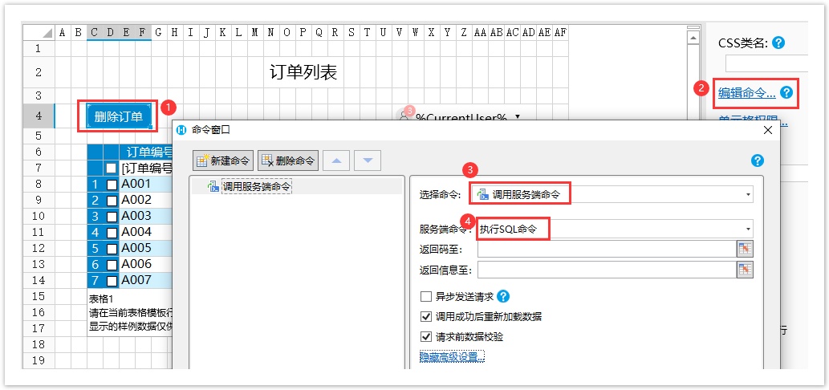The image size is (829, 390).
Task: Click scrollbar up arrow of the spreadsheet
Action: tap(693, 38)
